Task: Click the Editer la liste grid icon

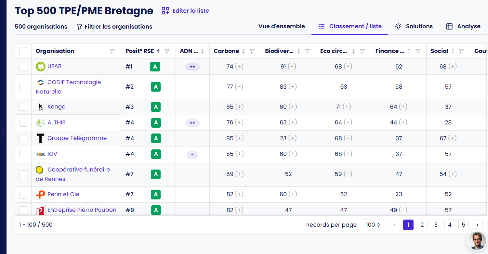Action: click(x=165, y=11)
